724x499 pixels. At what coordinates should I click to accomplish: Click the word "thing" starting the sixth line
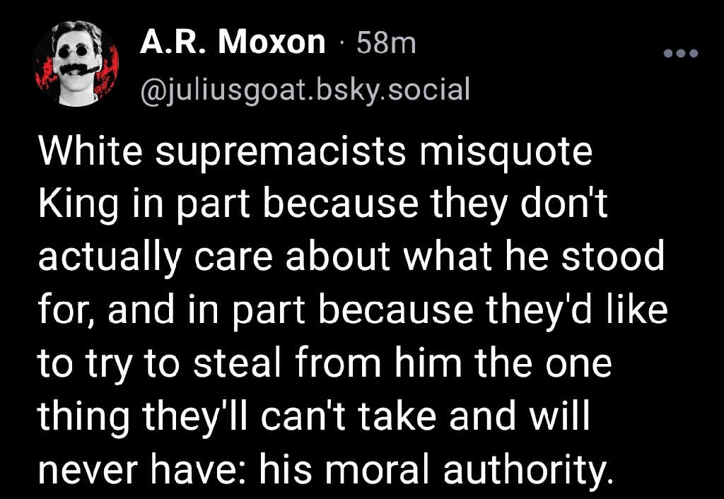click(x=83, y=417)
